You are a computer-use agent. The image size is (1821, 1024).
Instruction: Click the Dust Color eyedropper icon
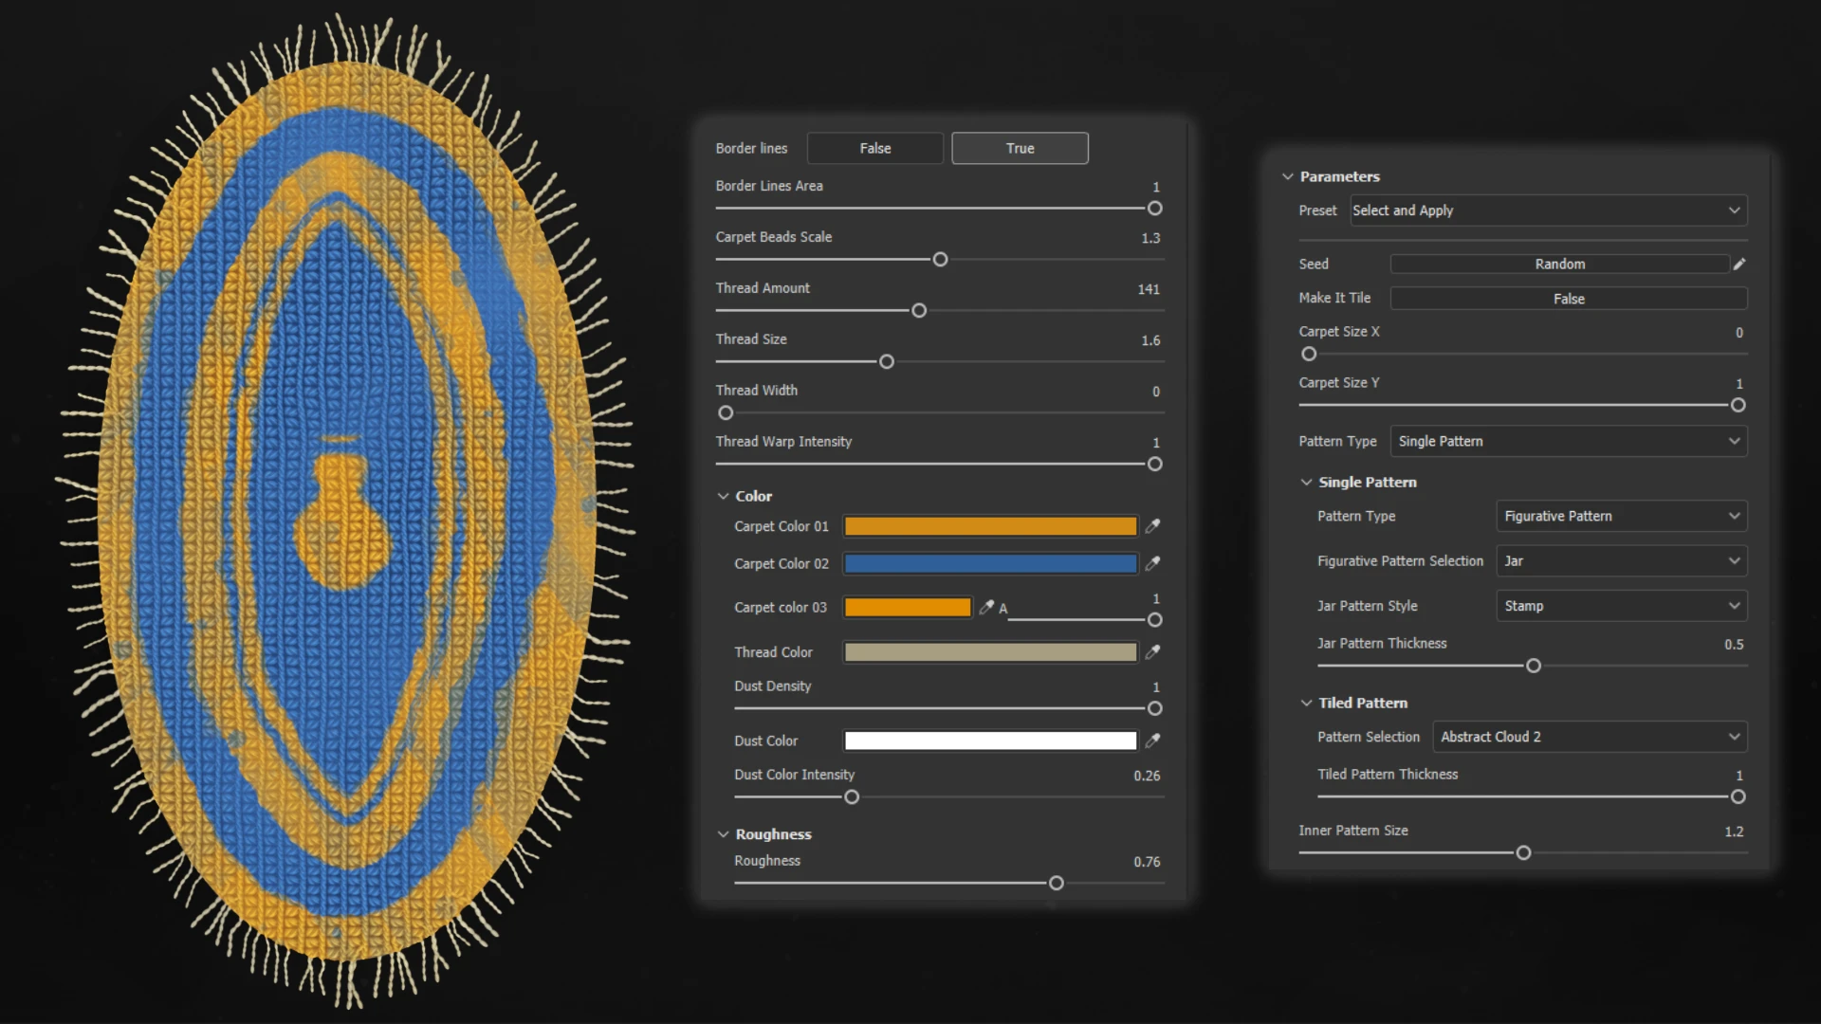(1152, 741)
